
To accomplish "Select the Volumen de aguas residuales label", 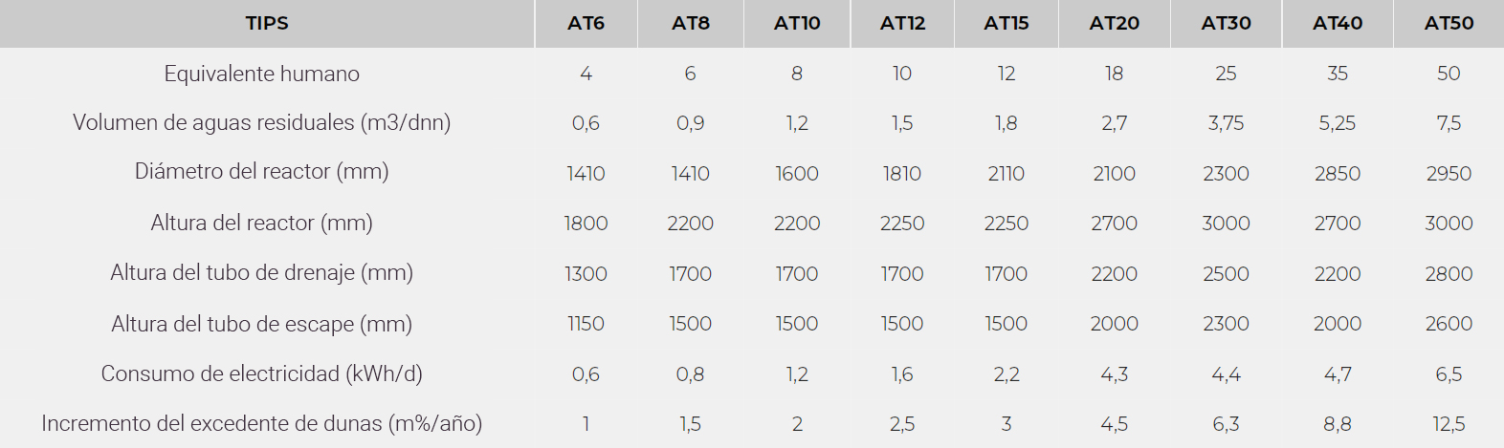I will click(262, 122).
